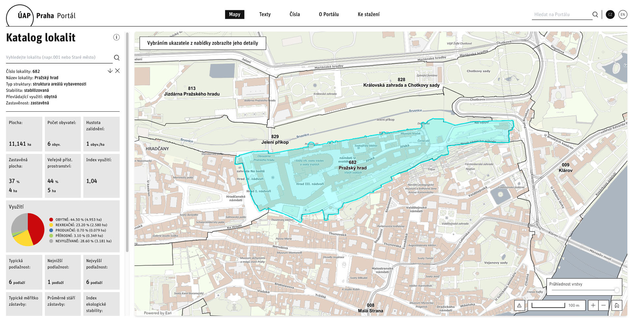
Task: Switch language to EN
Action: point(622,14)
